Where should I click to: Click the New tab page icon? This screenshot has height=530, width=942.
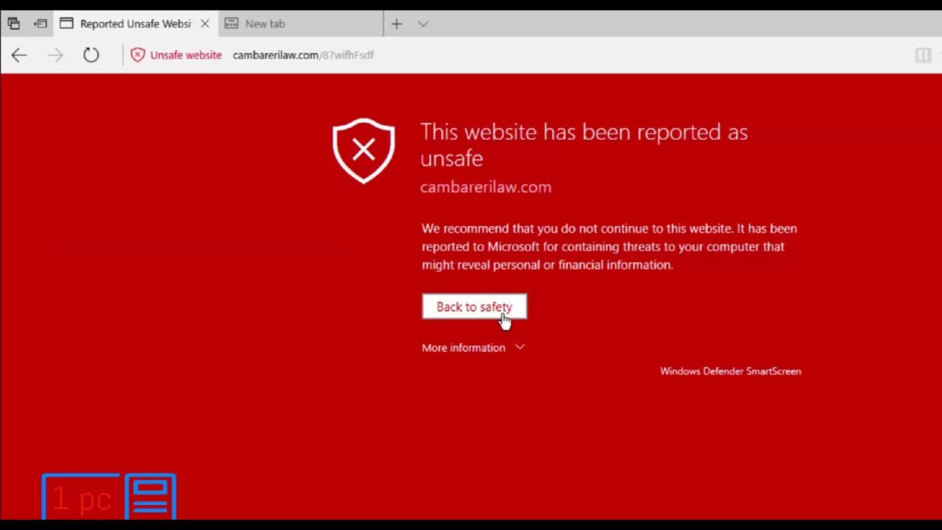[232, 24]
